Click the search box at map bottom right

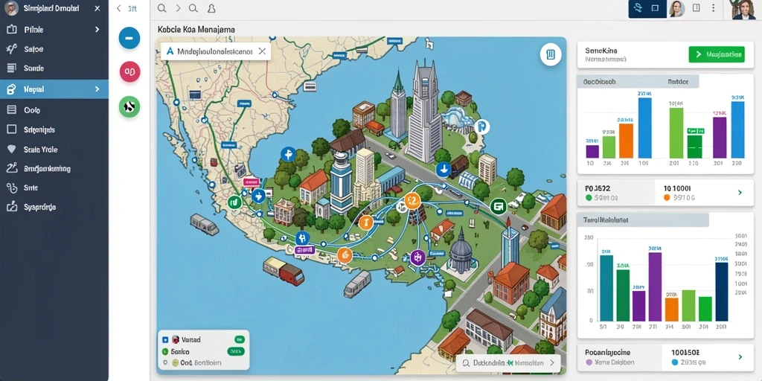pyautogui.click(x=508, y=362)
